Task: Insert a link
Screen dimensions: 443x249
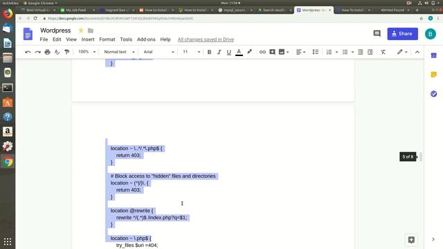Action: coord(262,52)
